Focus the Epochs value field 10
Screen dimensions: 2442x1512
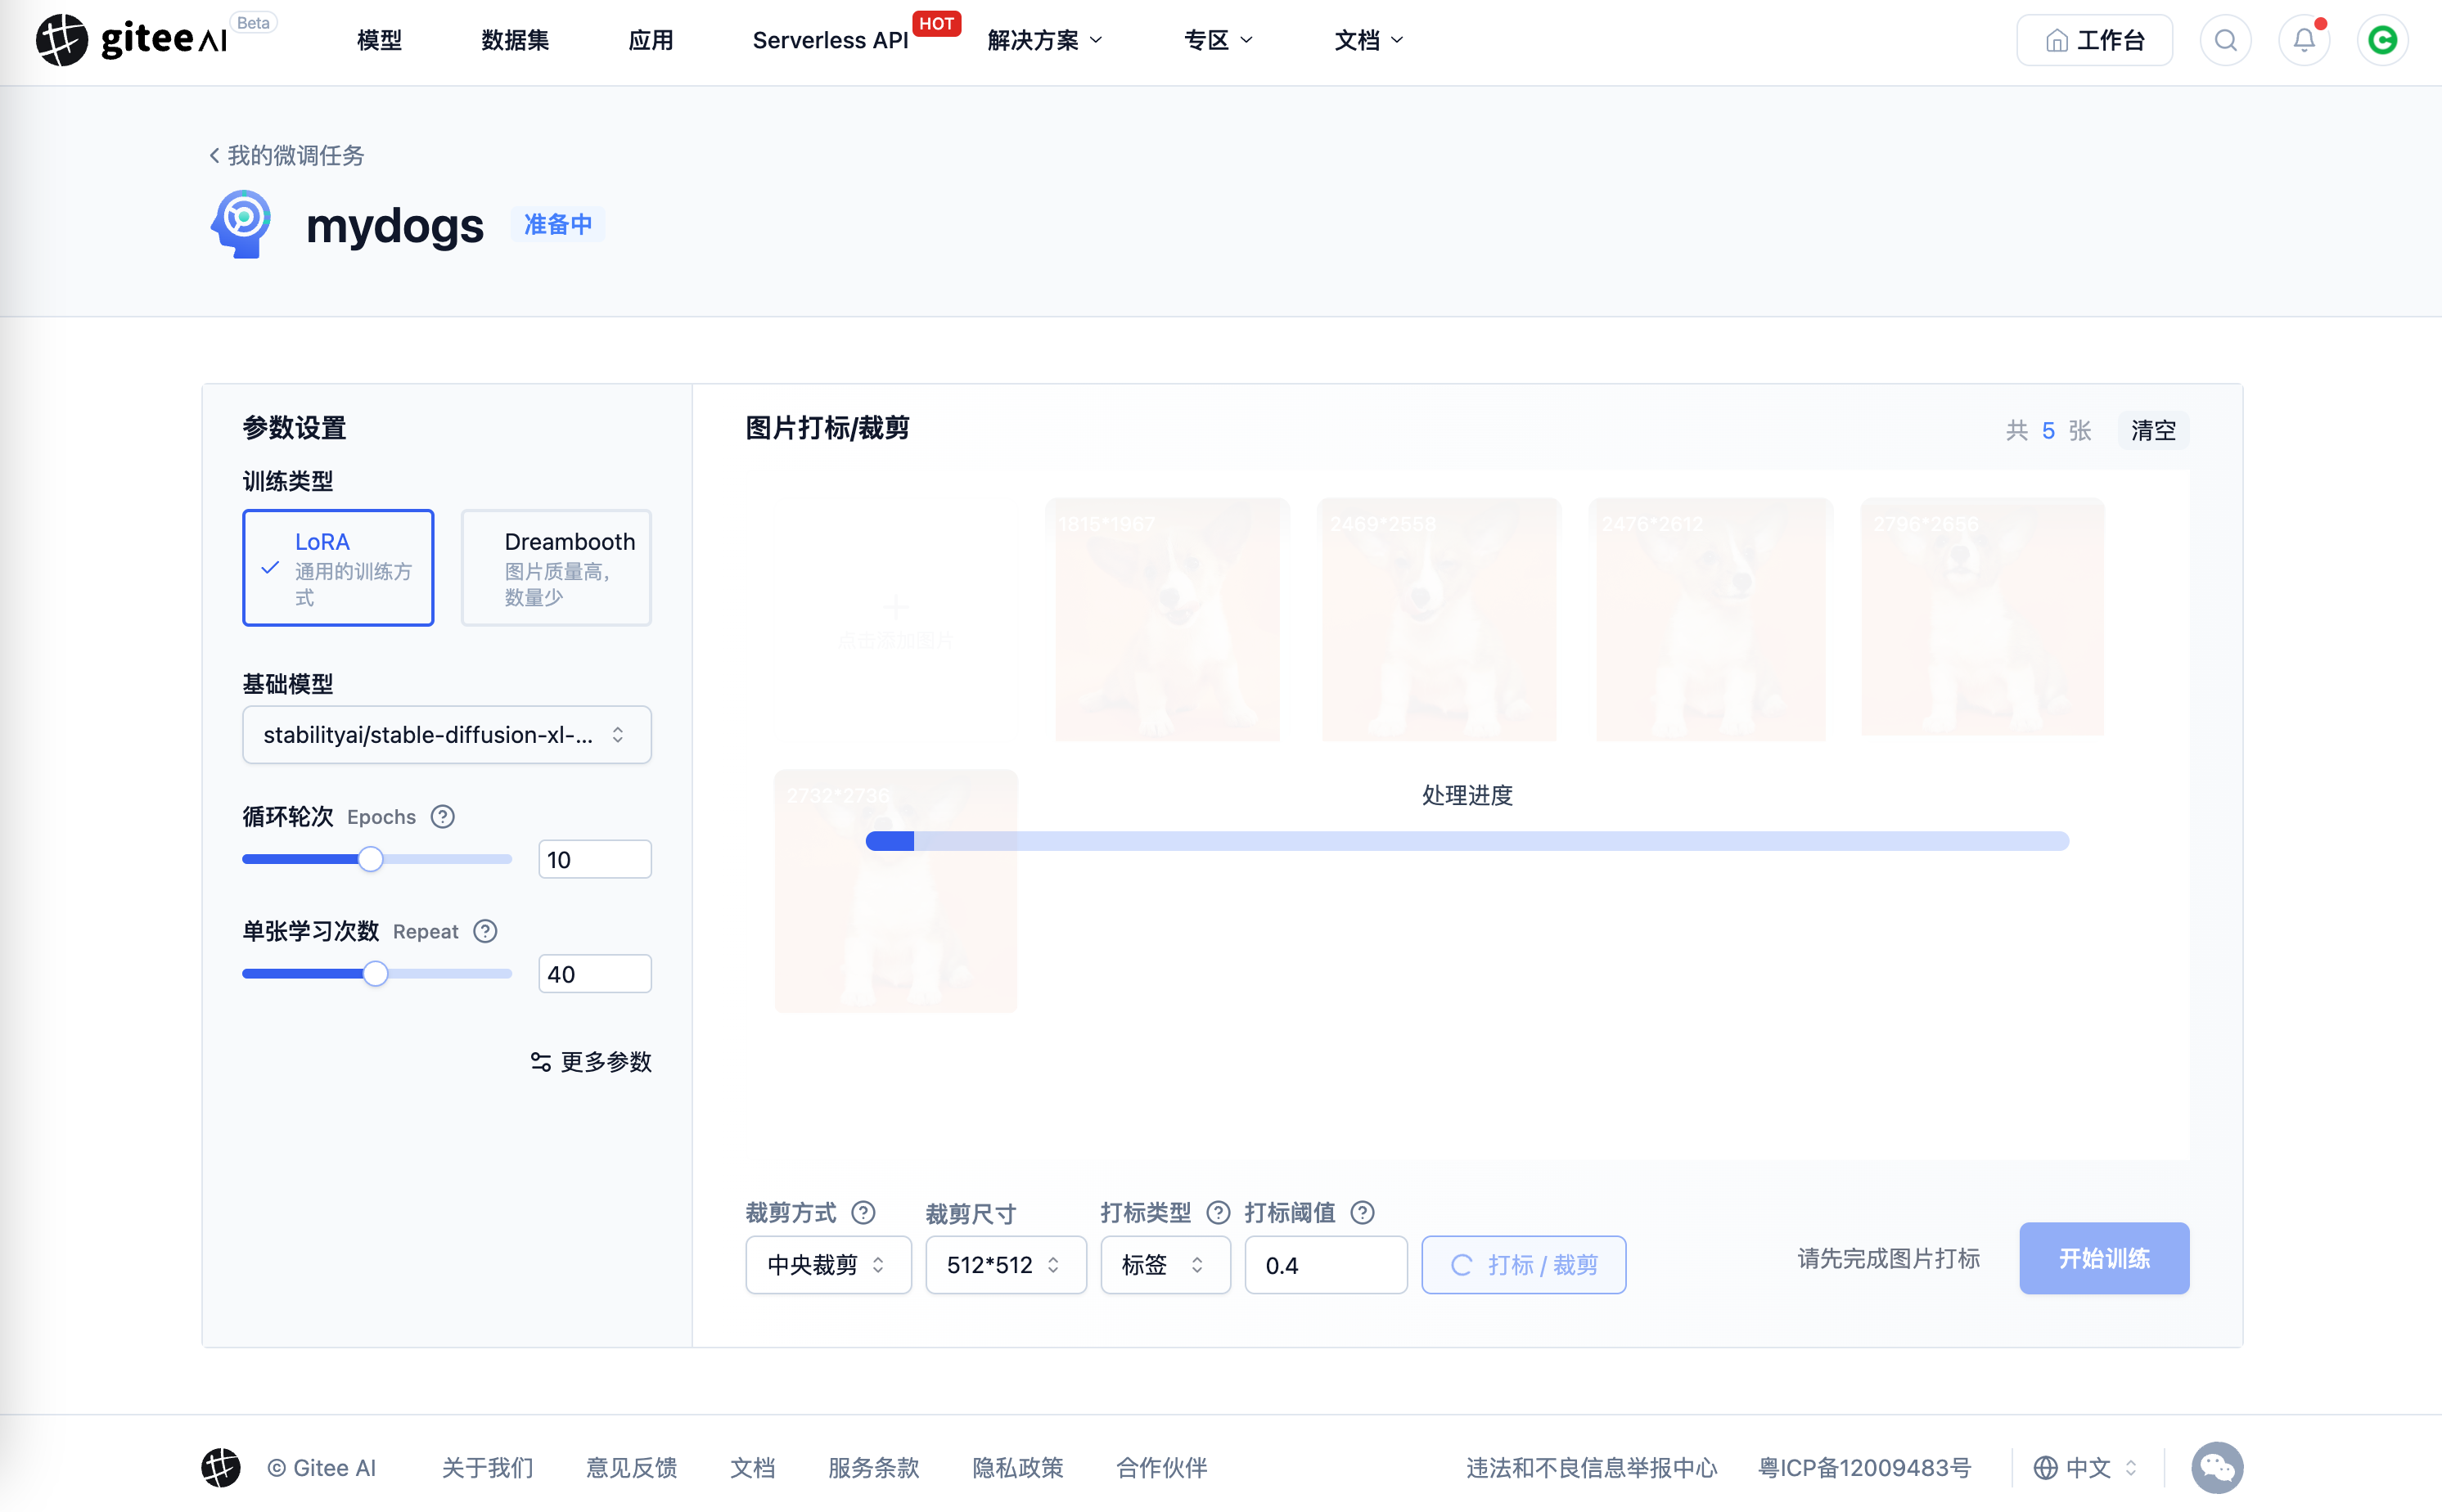(x=594, y=859)
